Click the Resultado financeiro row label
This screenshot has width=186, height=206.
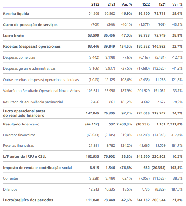[x=21, y=124]
